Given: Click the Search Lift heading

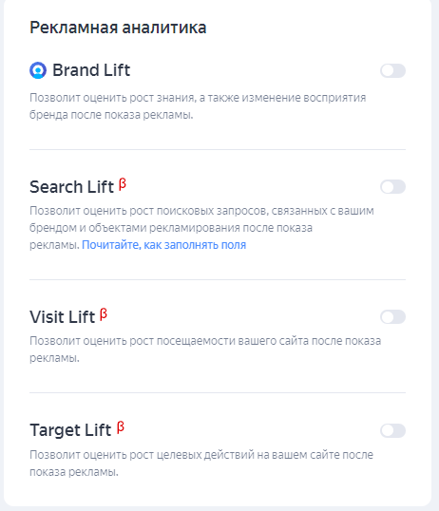Looking at the screenshot, I should [72, 187].
